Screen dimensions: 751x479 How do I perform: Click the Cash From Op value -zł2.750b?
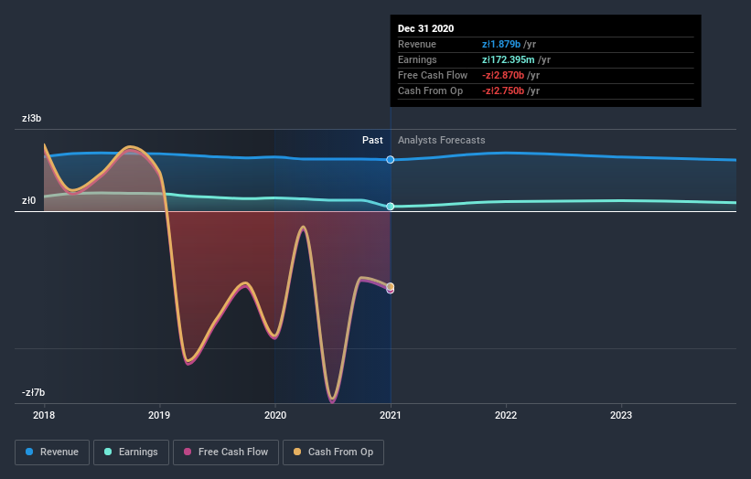[503, 90]
